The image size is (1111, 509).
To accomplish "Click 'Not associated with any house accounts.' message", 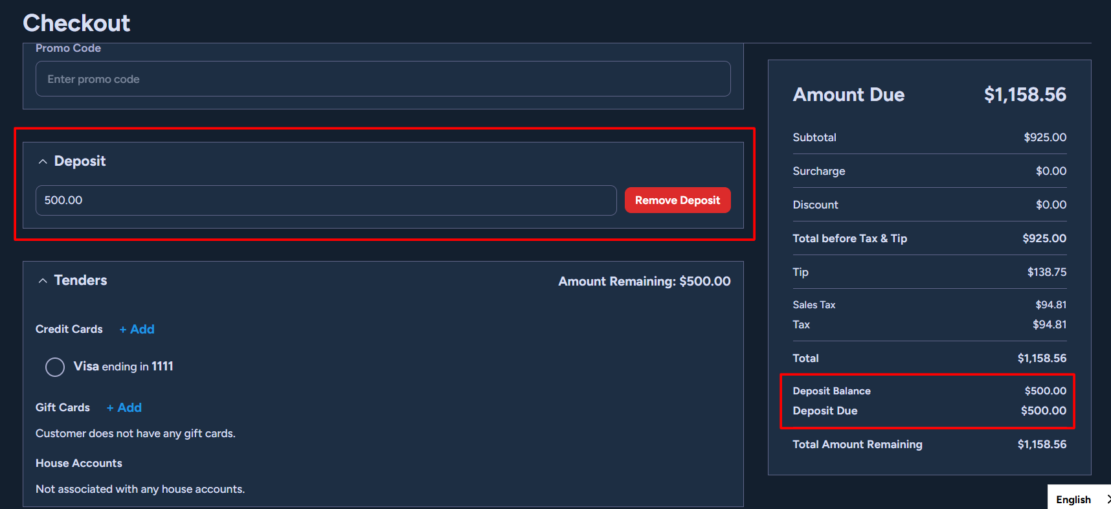I will point(140,489).
